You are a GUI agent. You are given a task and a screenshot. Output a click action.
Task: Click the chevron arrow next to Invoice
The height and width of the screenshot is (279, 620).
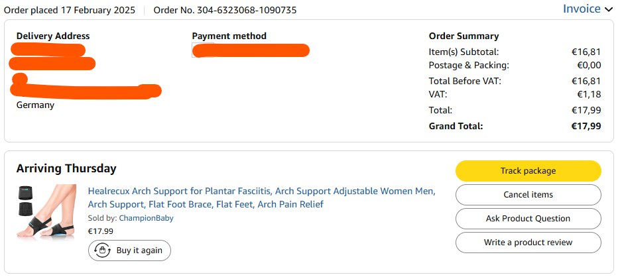[x=609, y=9]
